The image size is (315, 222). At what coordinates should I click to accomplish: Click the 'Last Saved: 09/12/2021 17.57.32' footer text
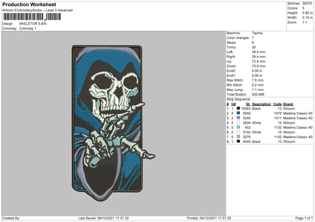(103, 218)
